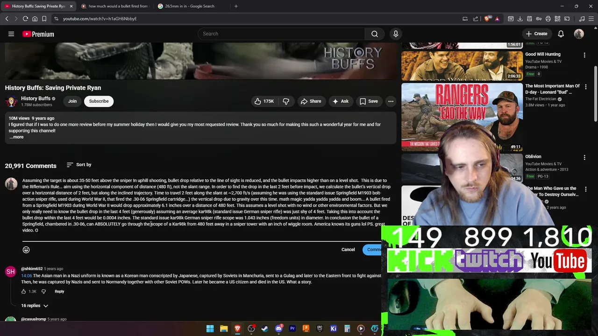Dislike the History Buffs video
This screenshot has width=598, height=336.
(x=286, y=101)
